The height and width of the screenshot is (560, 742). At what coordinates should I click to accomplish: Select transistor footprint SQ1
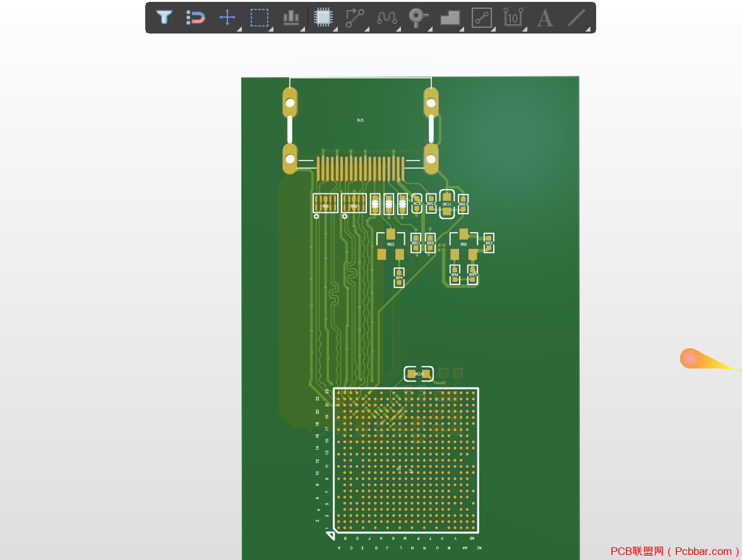pyautogui.click(x=464, y=245)
